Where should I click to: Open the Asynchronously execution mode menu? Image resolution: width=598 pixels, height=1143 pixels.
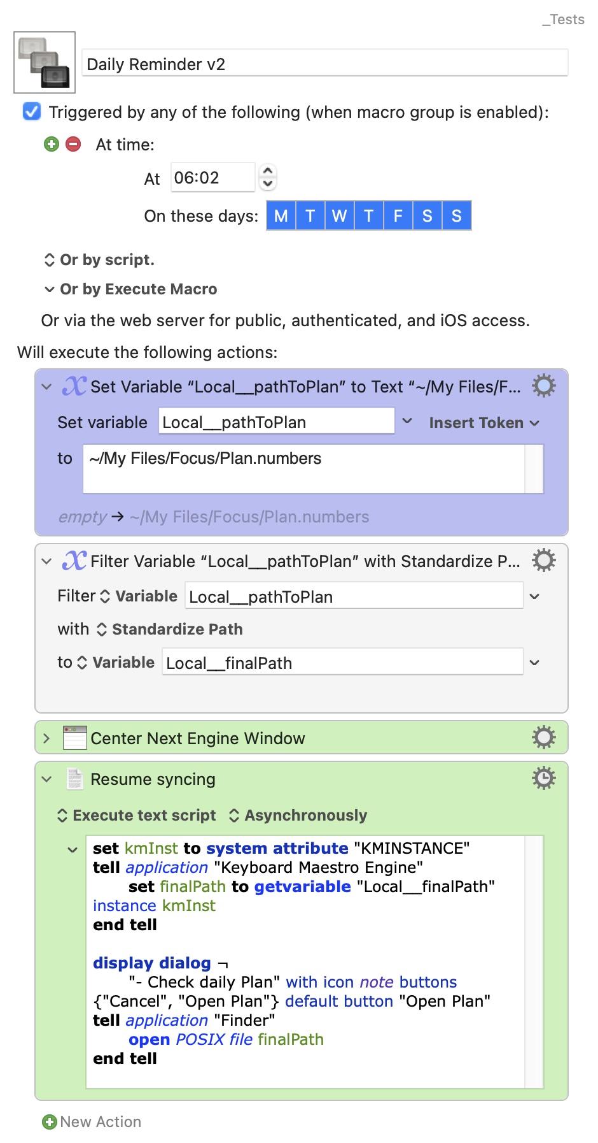point(298,816)
